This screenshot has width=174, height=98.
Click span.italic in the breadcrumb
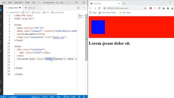[x=59, y=12]
